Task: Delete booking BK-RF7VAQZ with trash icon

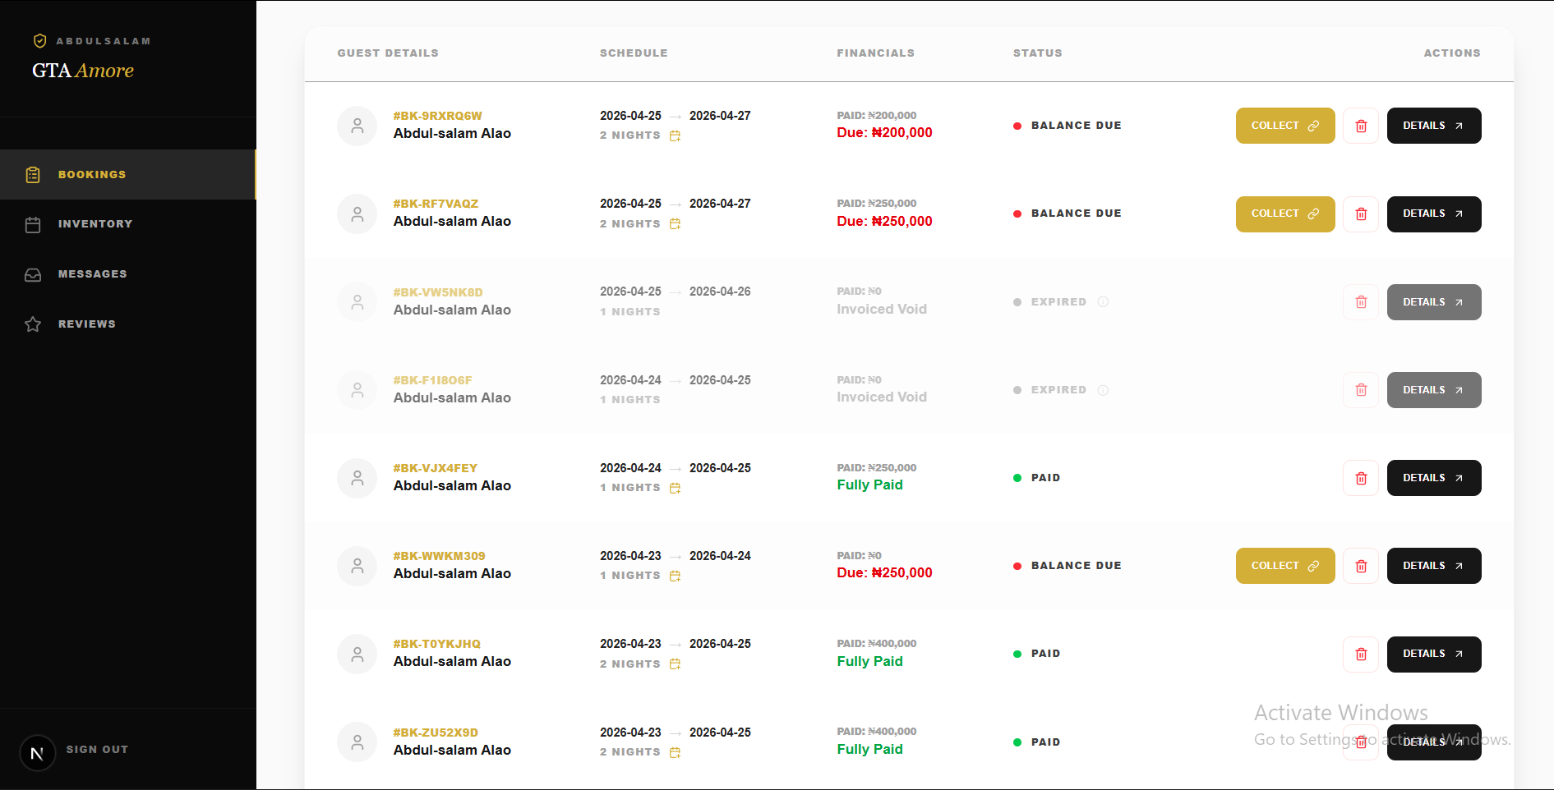Action: [x=1361, y=214]
